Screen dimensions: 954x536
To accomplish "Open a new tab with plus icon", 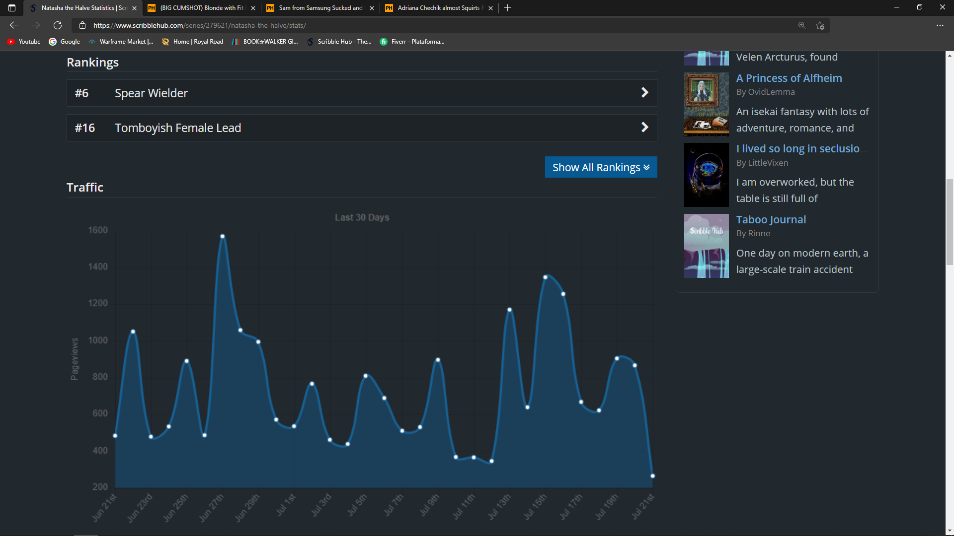I will (x=507, y=8).
